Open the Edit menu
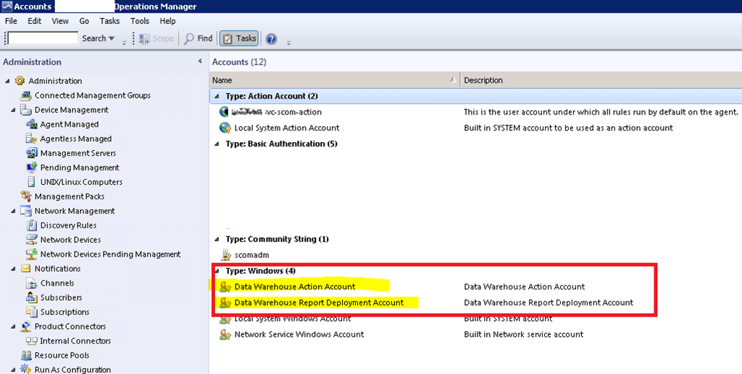Screen dimensions: 742x374 pos(34,21)
